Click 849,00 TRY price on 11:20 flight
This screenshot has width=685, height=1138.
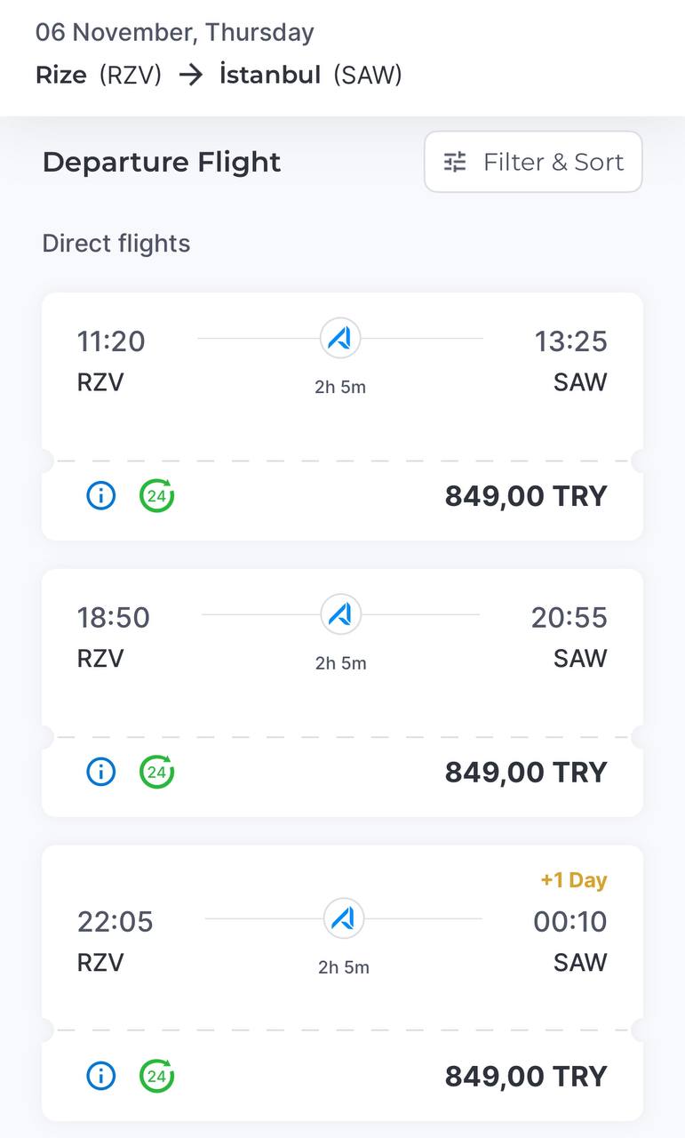(525, 496)
